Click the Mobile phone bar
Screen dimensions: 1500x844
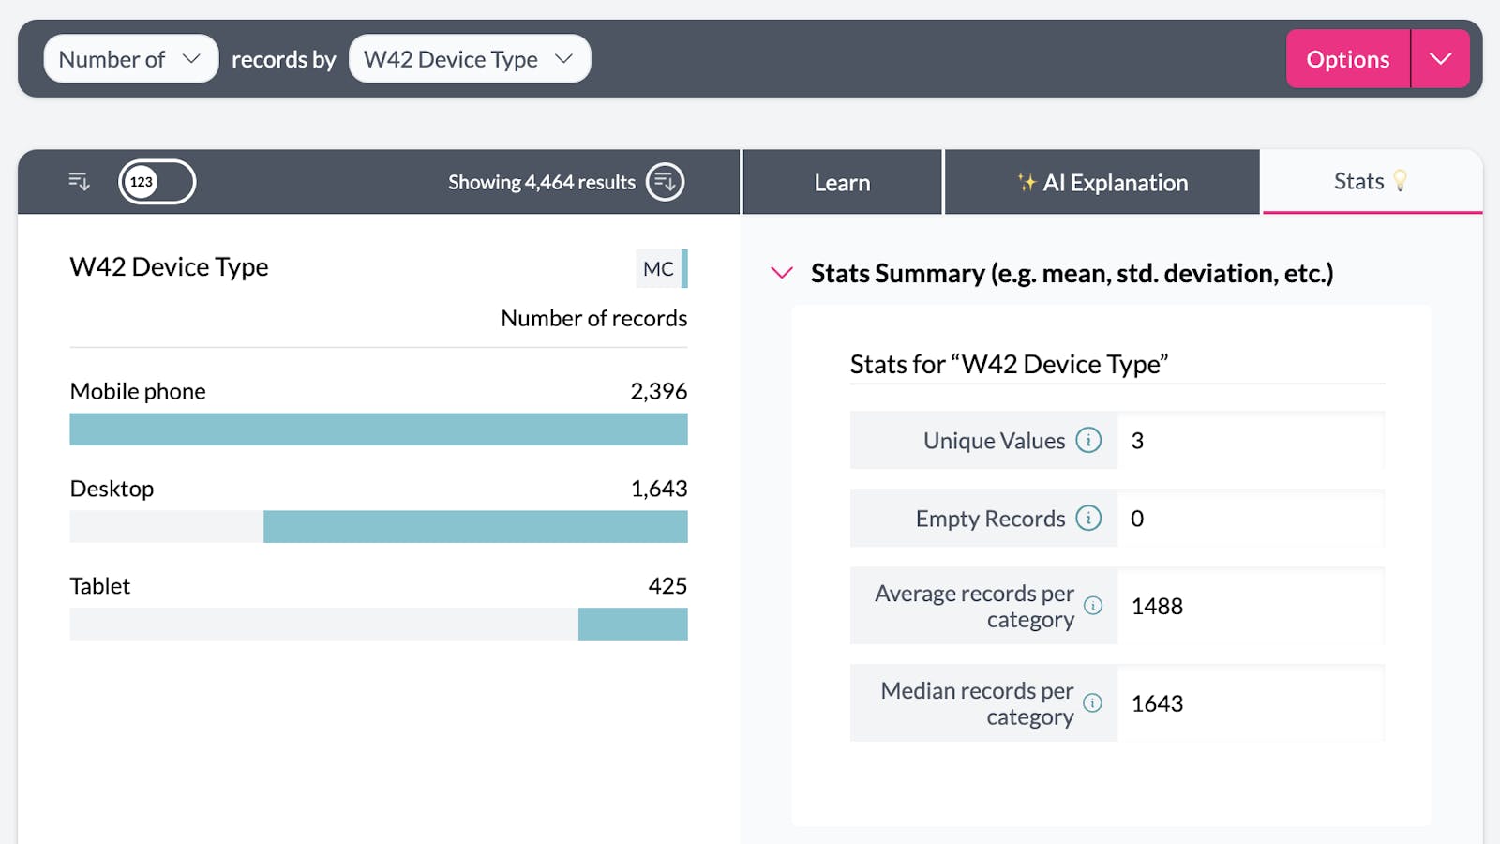pyautogui.click(x=379, y=430)
